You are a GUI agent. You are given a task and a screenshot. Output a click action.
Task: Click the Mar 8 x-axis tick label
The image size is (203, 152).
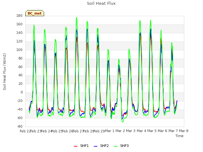click(184, 131)
